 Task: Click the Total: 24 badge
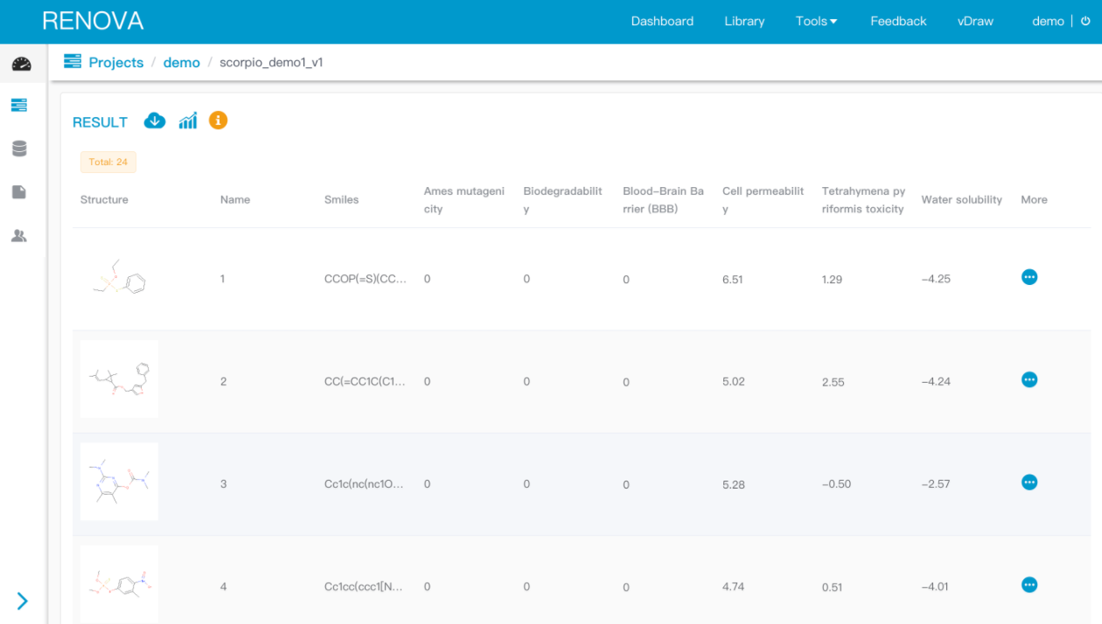[x=108, y=163]
